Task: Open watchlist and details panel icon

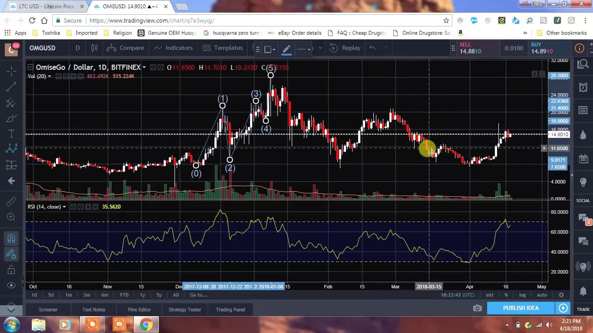Action: (x=583, y=64)
